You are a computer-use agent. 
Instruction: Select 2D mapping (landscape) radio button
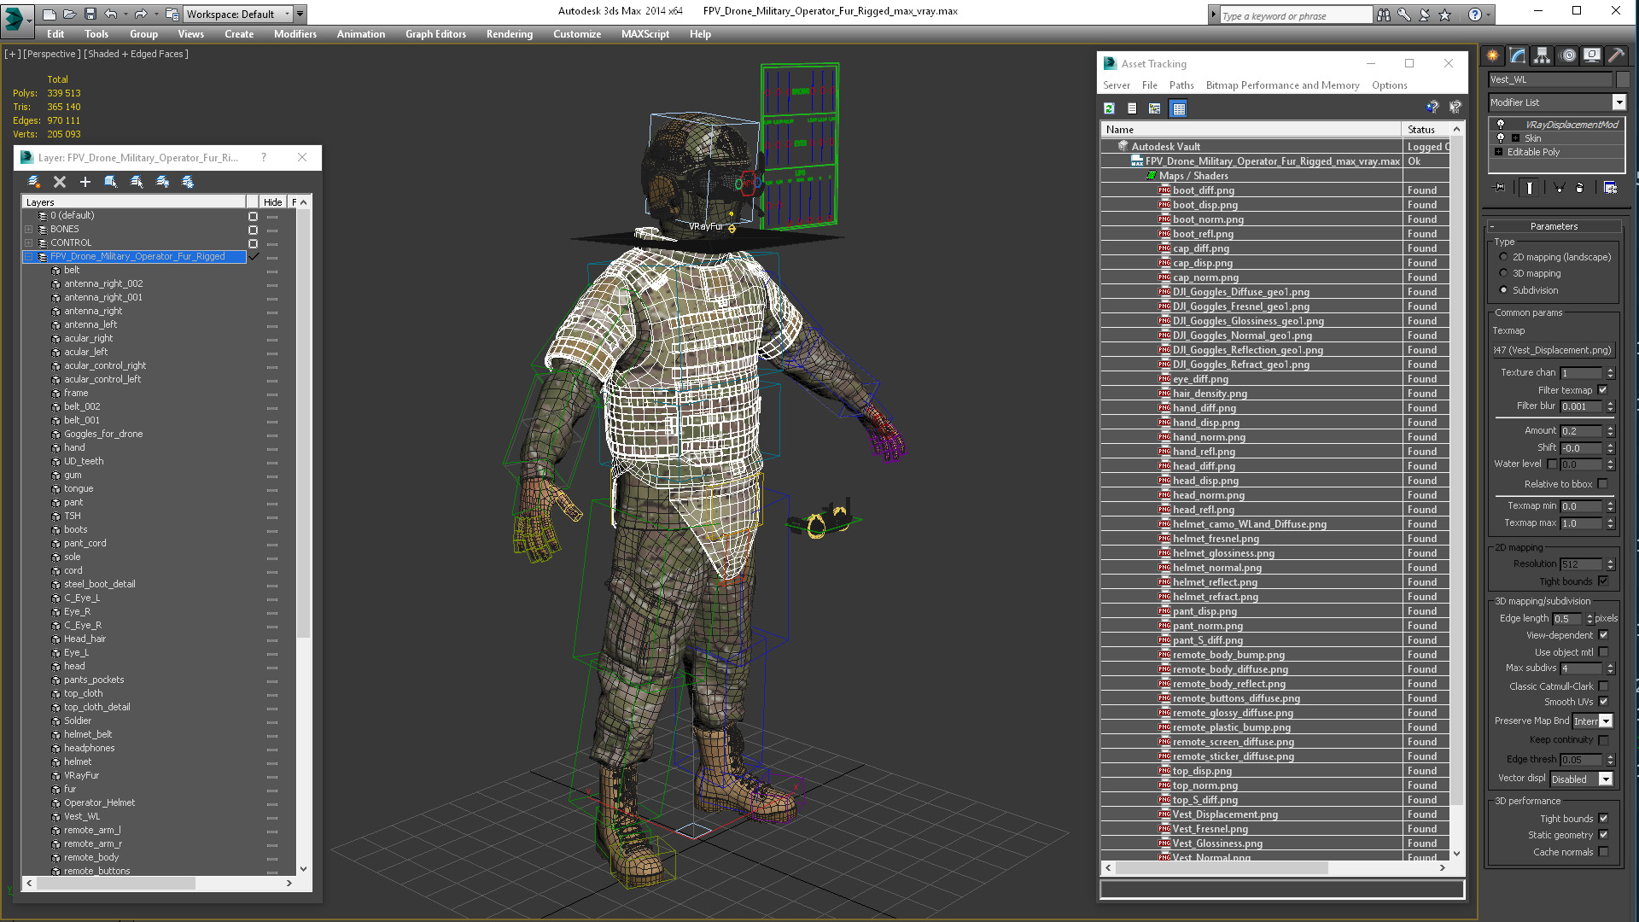[1503, 257]
